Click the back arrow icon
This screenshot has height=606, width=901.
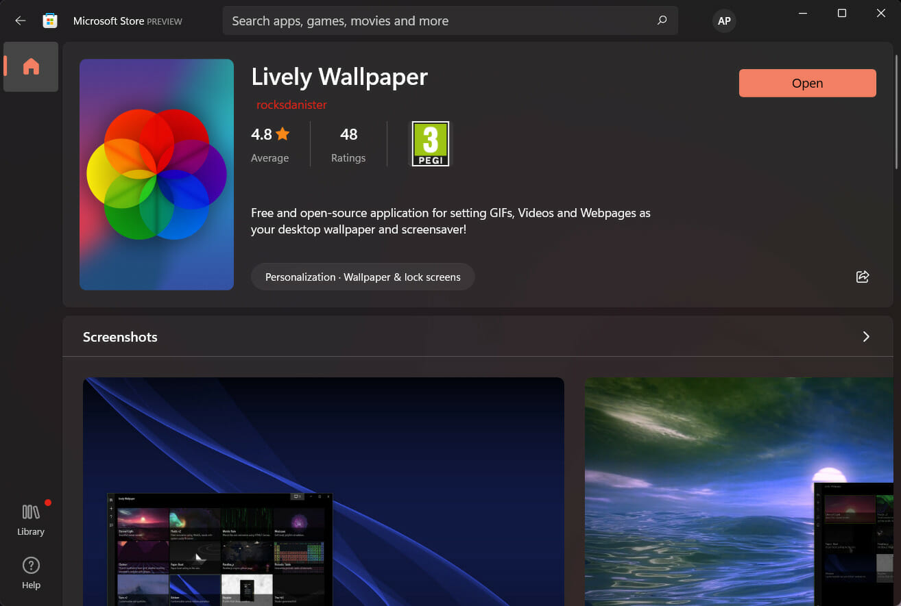(21, 21)
